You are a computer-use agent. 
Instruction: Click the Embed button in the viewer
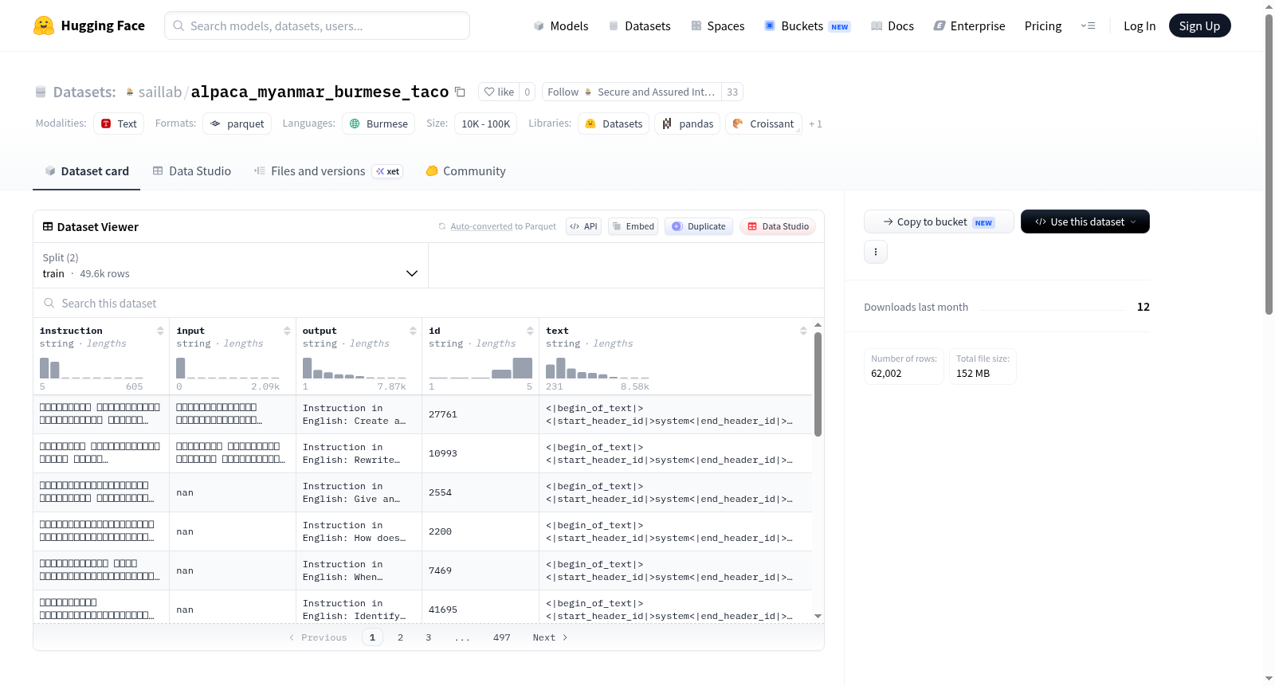633,226
